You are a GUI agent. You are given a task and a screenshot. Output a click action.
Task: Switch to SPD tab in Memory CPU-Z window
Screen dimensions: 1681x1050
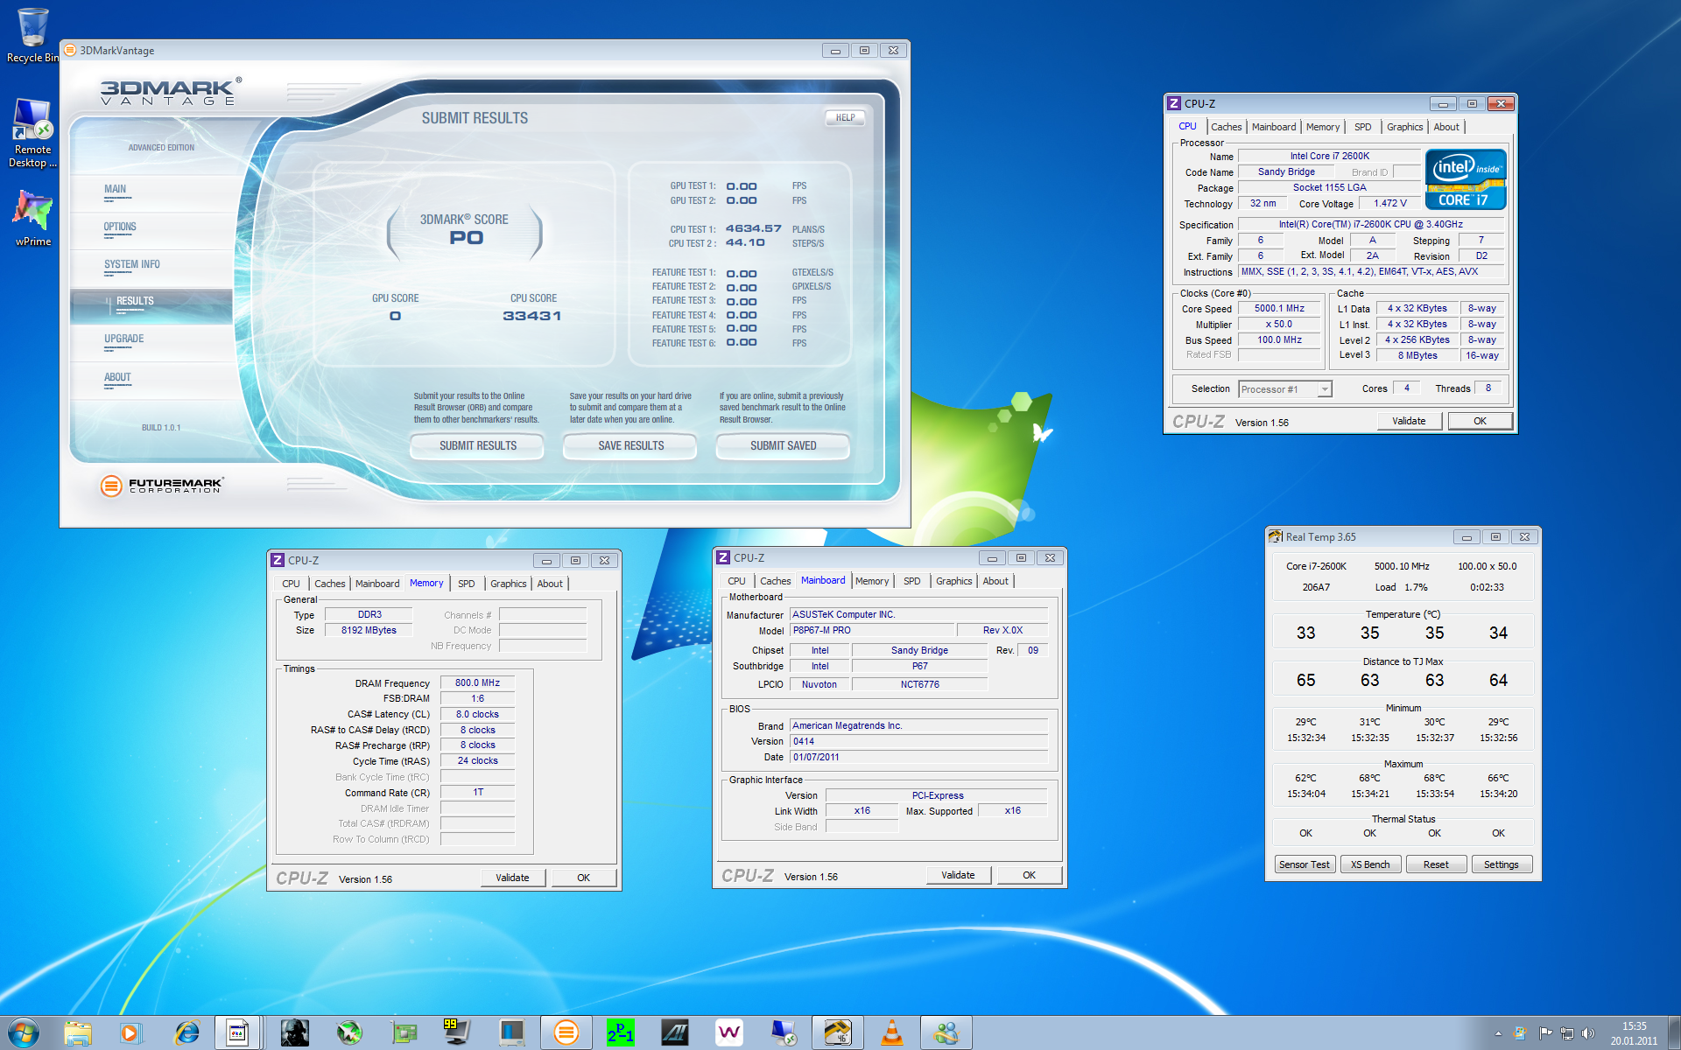coord(466,584)
